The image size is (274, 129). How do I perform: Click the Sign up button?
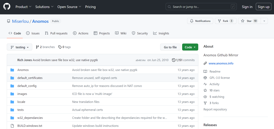click(264, 7)
